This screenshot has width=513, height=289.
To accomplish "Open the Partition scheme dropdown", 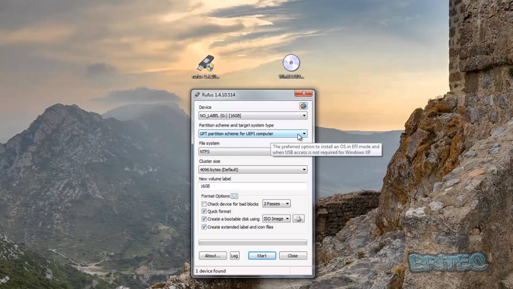I will pos(253,134).
